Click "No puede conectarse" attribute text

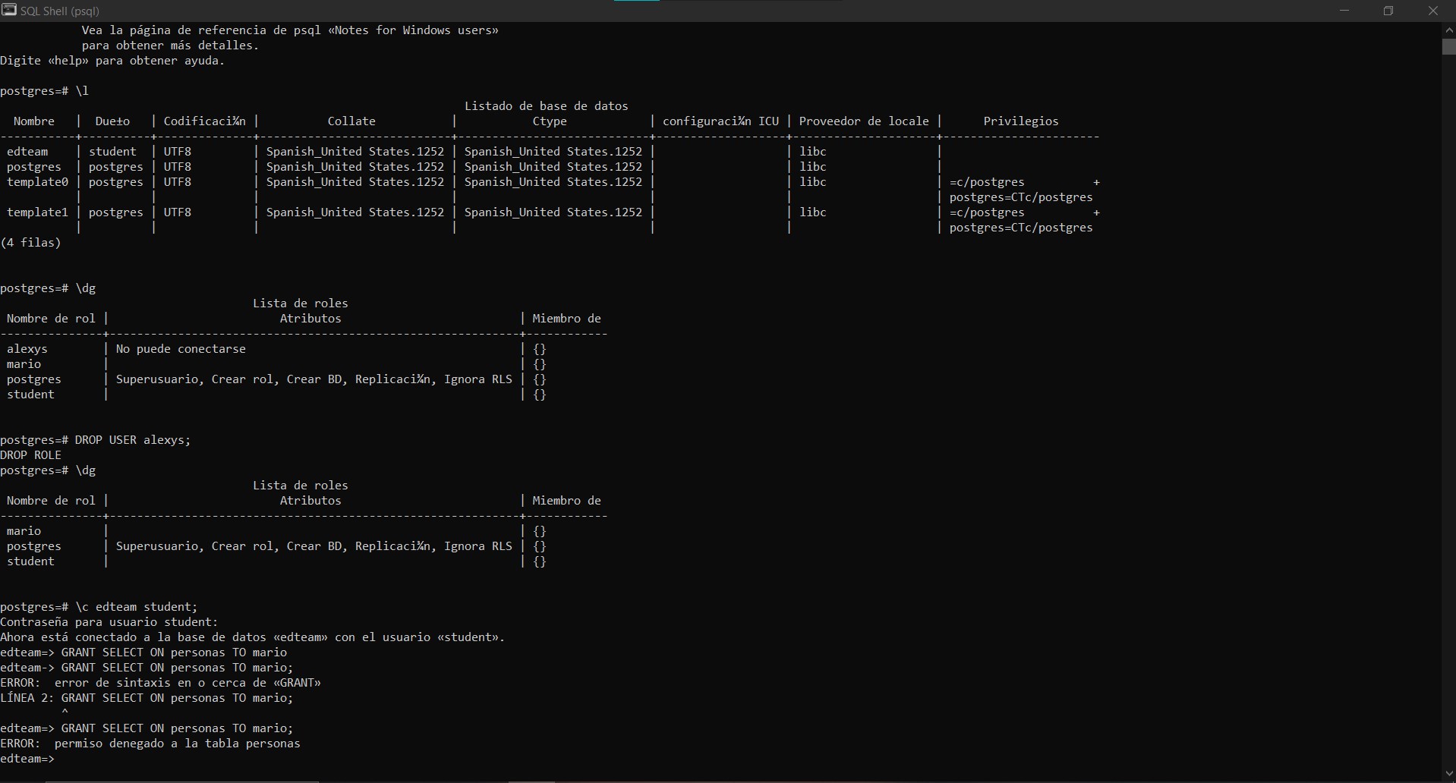point(181,349)
